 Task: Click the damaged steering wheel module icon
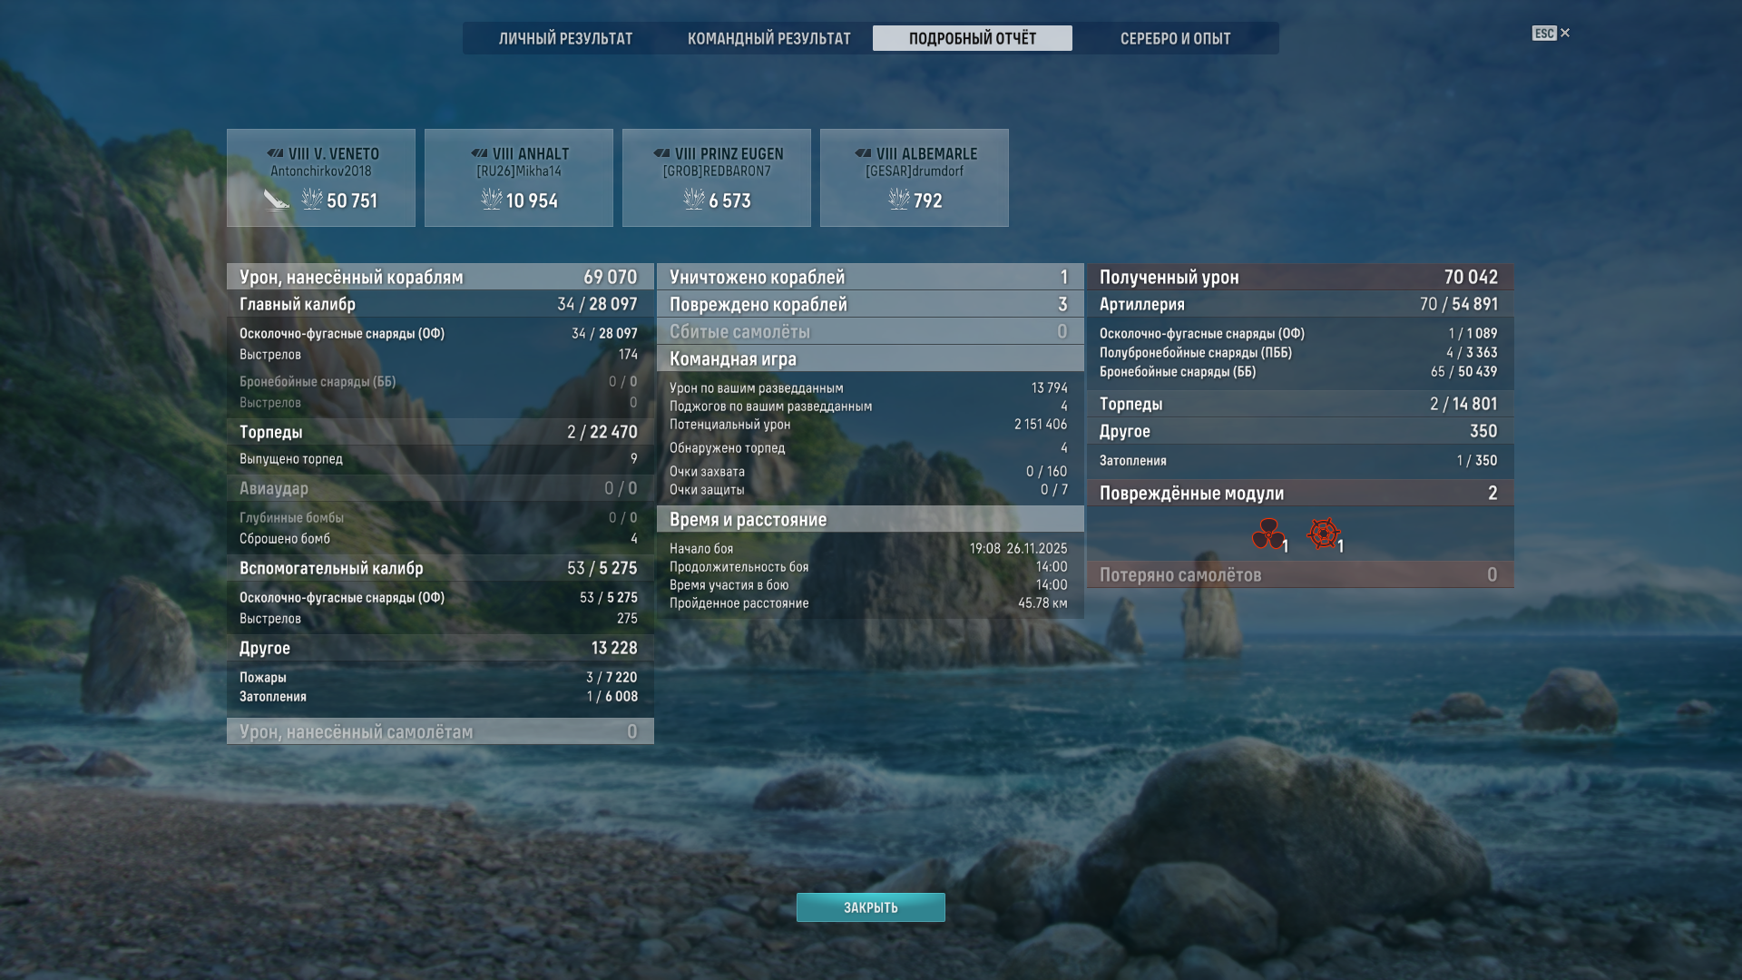point(1323,534)
